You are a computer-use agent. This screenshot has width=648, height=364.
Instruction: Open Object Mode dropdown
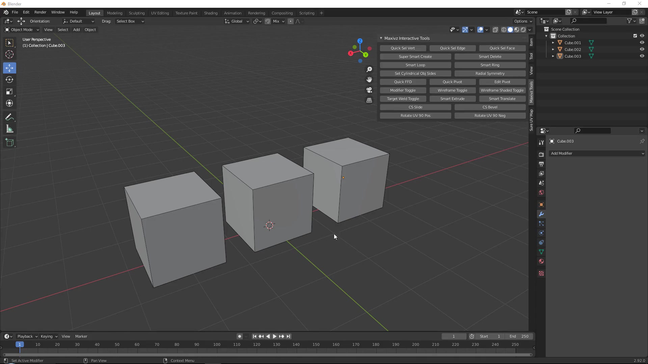click(x=22, y=30)
